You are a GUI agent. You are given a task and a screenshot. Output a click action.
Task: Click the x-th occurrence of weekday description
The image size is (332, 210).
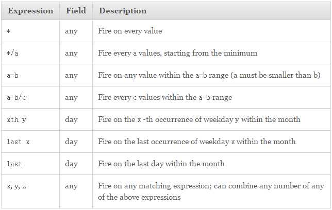click(x=199, y=119)
